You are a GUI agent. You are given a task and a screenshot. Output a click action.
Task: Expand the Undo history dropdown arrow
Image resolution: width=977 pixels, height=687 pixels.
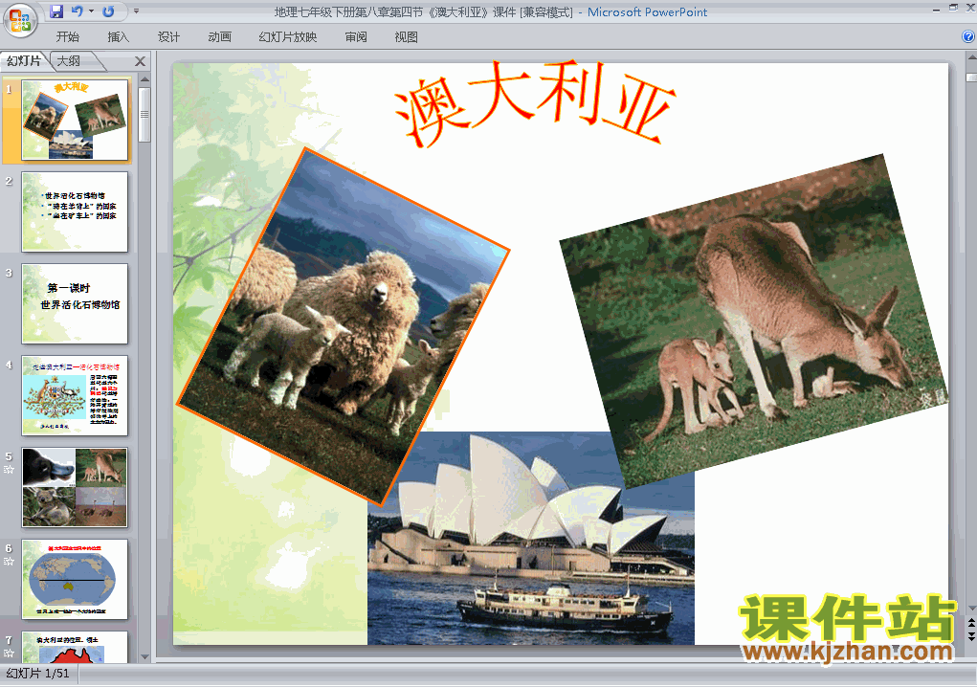[x=91, y=11]
